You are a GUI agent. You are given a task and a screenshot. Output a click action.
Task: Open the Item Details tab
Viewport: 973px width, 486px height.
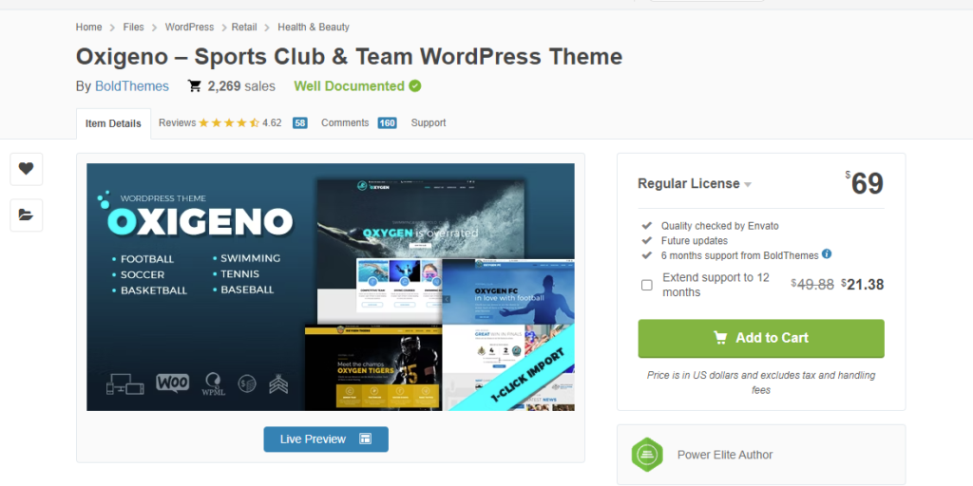113,123
